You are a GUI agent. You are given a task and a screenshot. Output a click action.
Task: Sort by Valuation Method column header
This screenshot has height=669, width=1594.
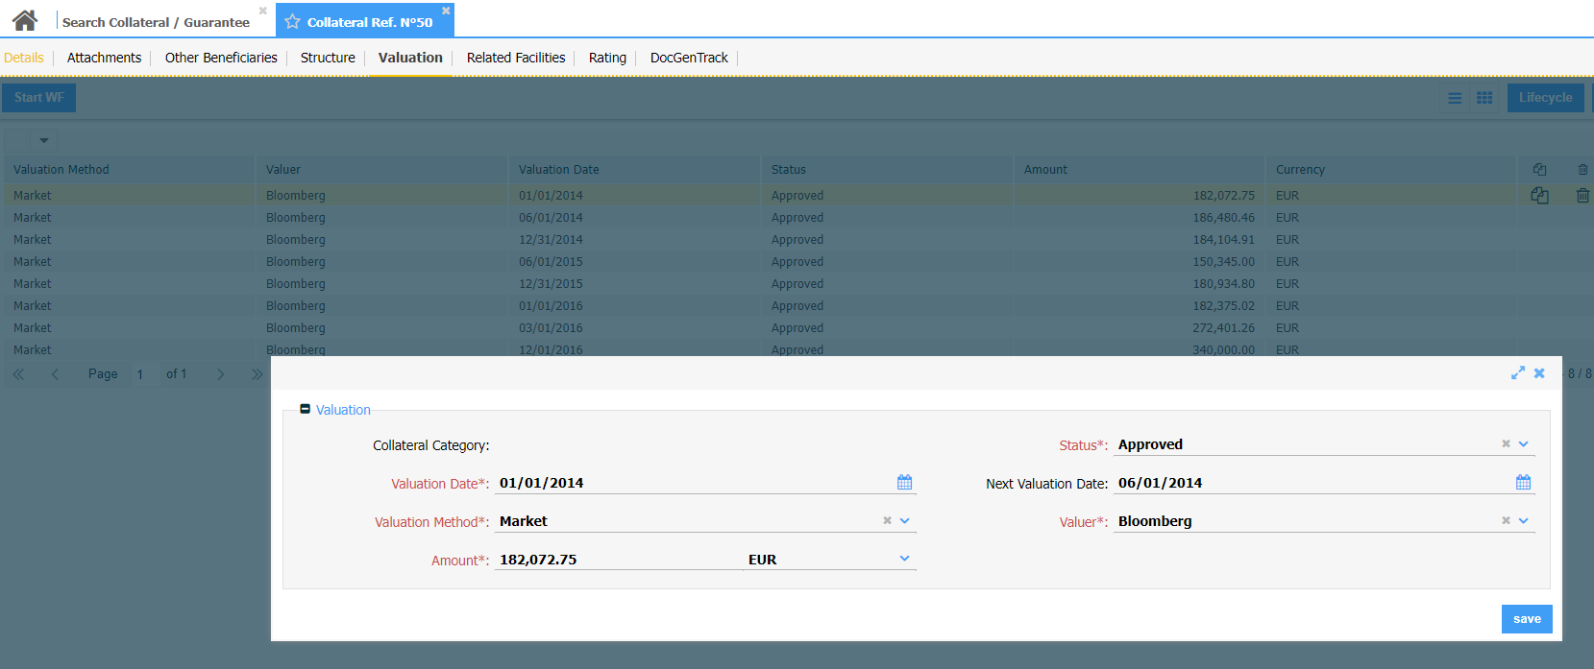click(130, 170)
